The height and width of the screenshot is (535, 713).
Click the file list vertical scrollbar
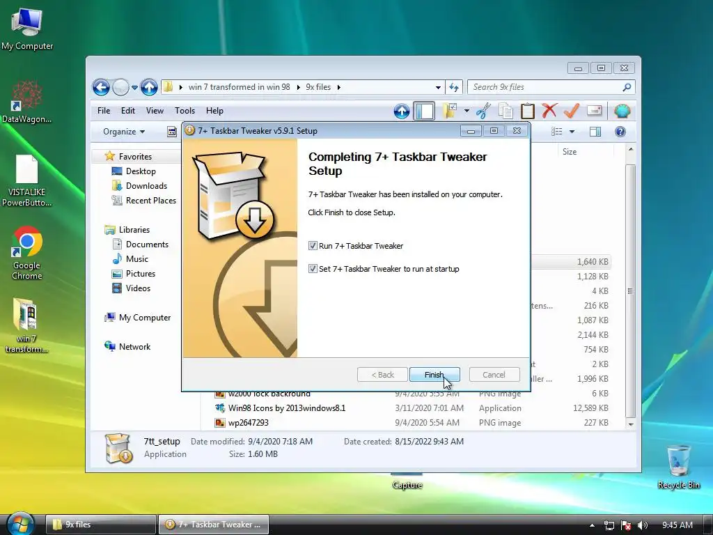[x=630, y=291]
